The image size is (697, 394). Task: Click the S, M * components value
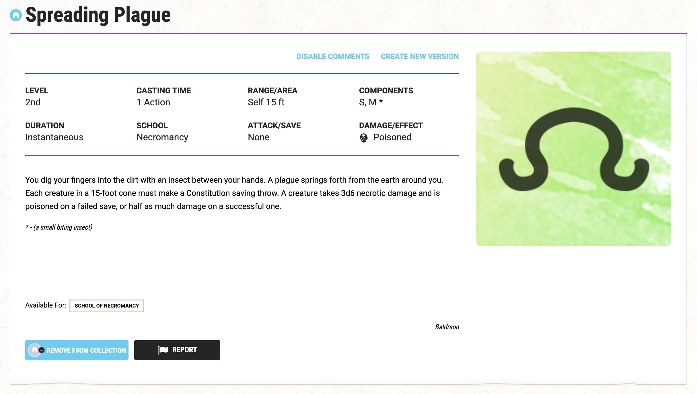(x=371, y=102)
